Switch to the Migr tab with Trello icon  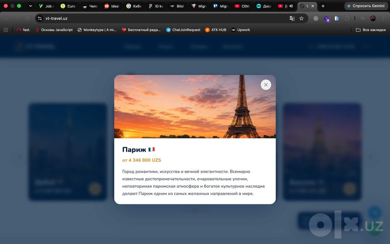[x=221, y=6]
